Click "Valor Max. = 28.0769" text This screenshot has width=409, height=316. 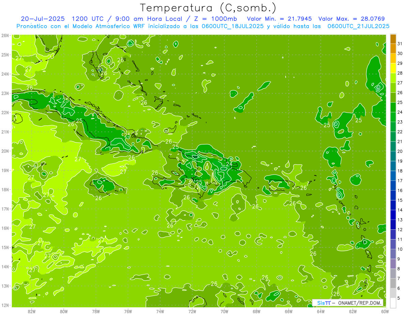tap(351, 19)
